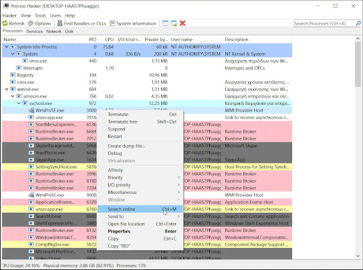Click the YourPhone.exe process icon
The image size is (363, 270).
click(31, 153)
